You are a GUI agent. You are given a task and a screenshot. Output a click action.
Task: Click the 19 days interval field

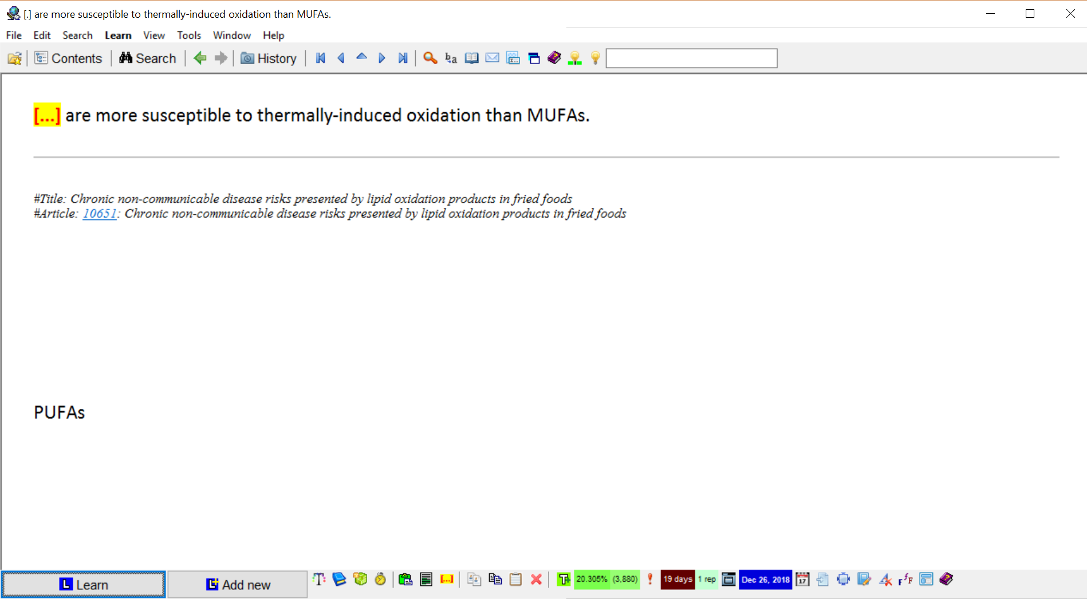[x=678, y=580]
